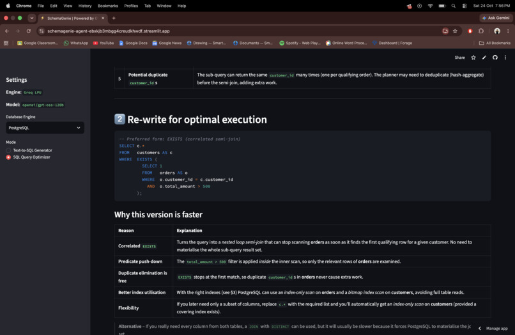Image resolution: width=515 pixels, height=335 pixels.
Task: Click the Ask Gemini button
Action: point(496,18)
